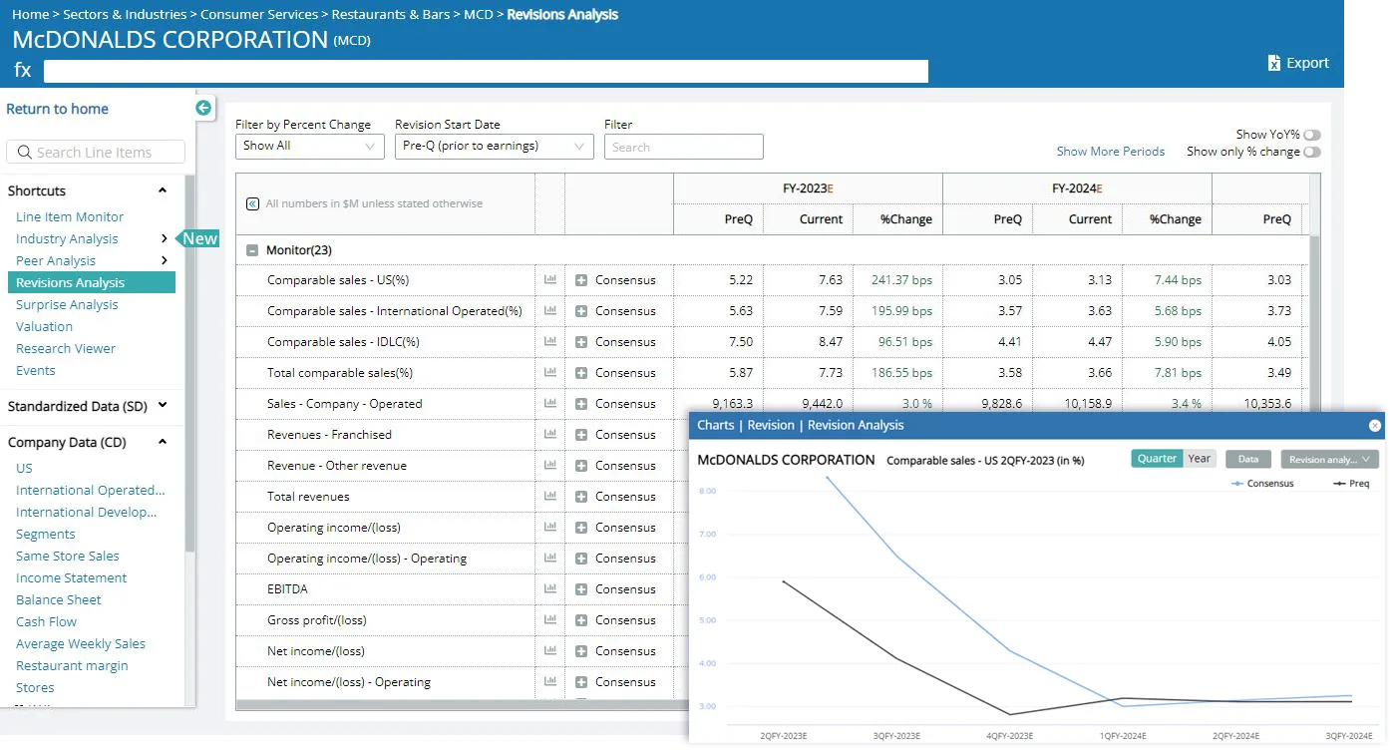Close the Charts Revision popup
Viewport: 1396px width, 753px height.
click(x=1375, y=426)
